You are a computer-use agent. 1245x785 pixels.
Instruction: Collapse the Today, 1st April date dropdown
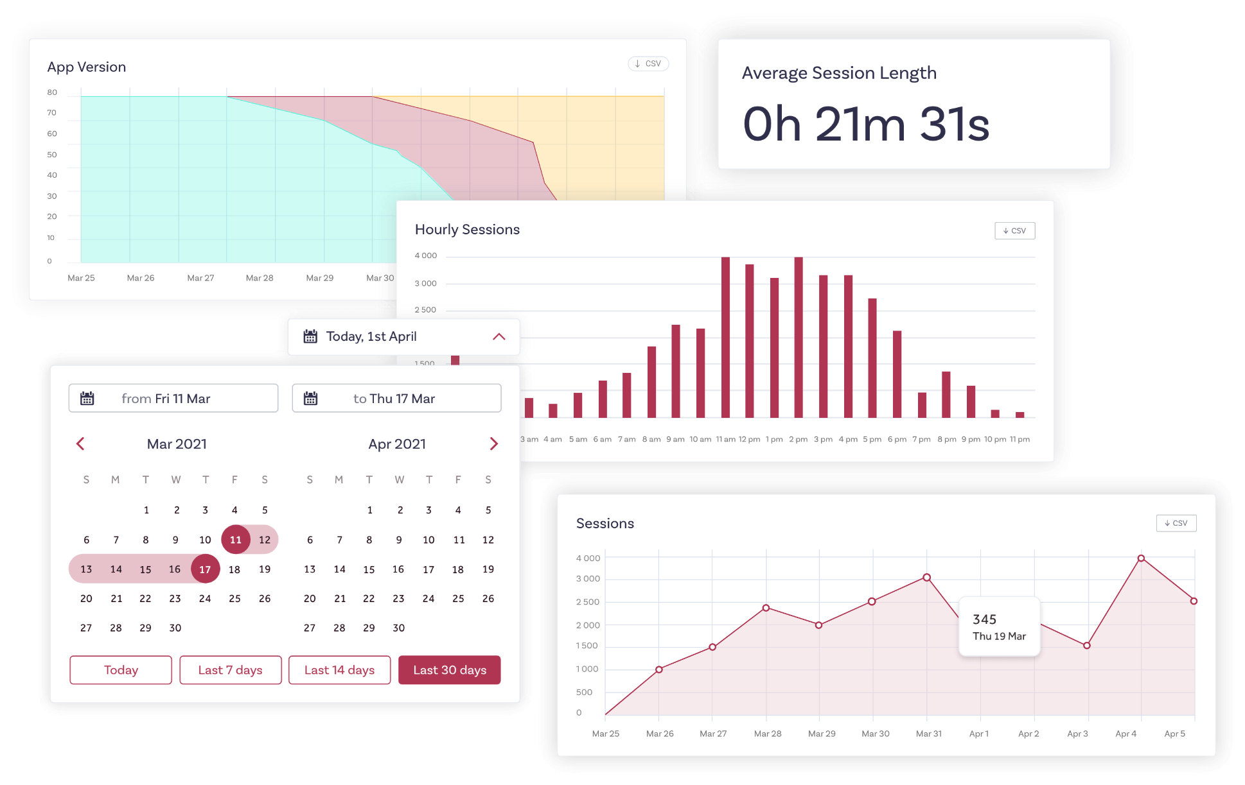click(499, 336)
